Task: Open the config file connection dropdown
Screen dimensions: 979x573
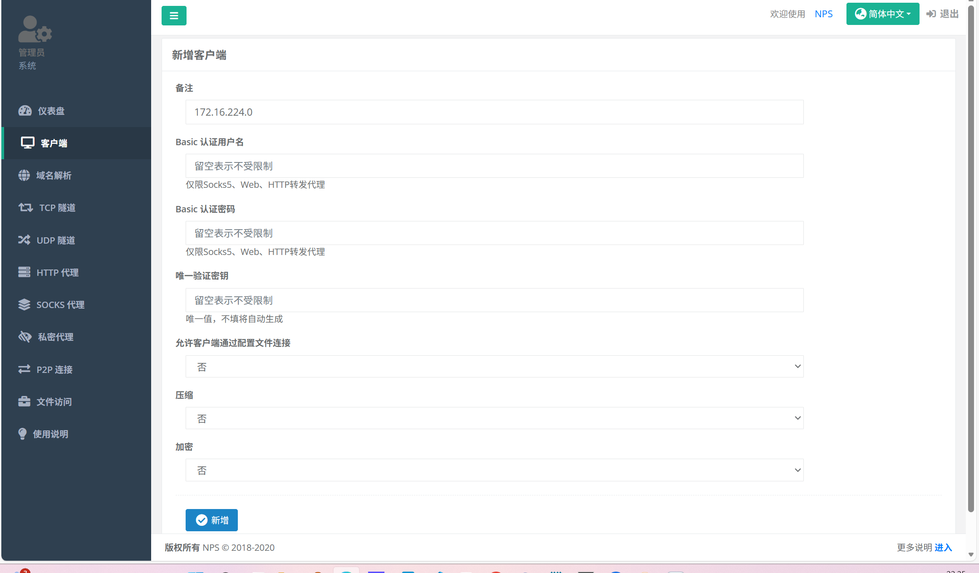Action: [x=494, y=367]
